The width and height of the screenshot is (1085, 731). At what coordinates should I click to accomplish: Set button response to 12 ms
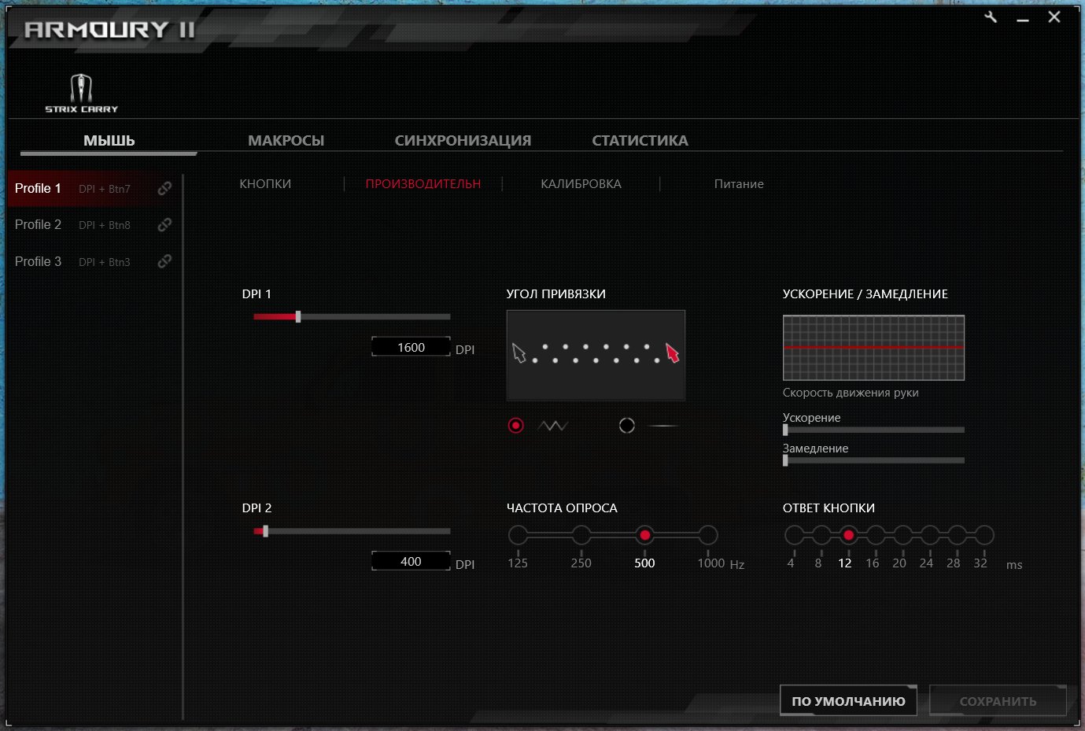(848, 536)
